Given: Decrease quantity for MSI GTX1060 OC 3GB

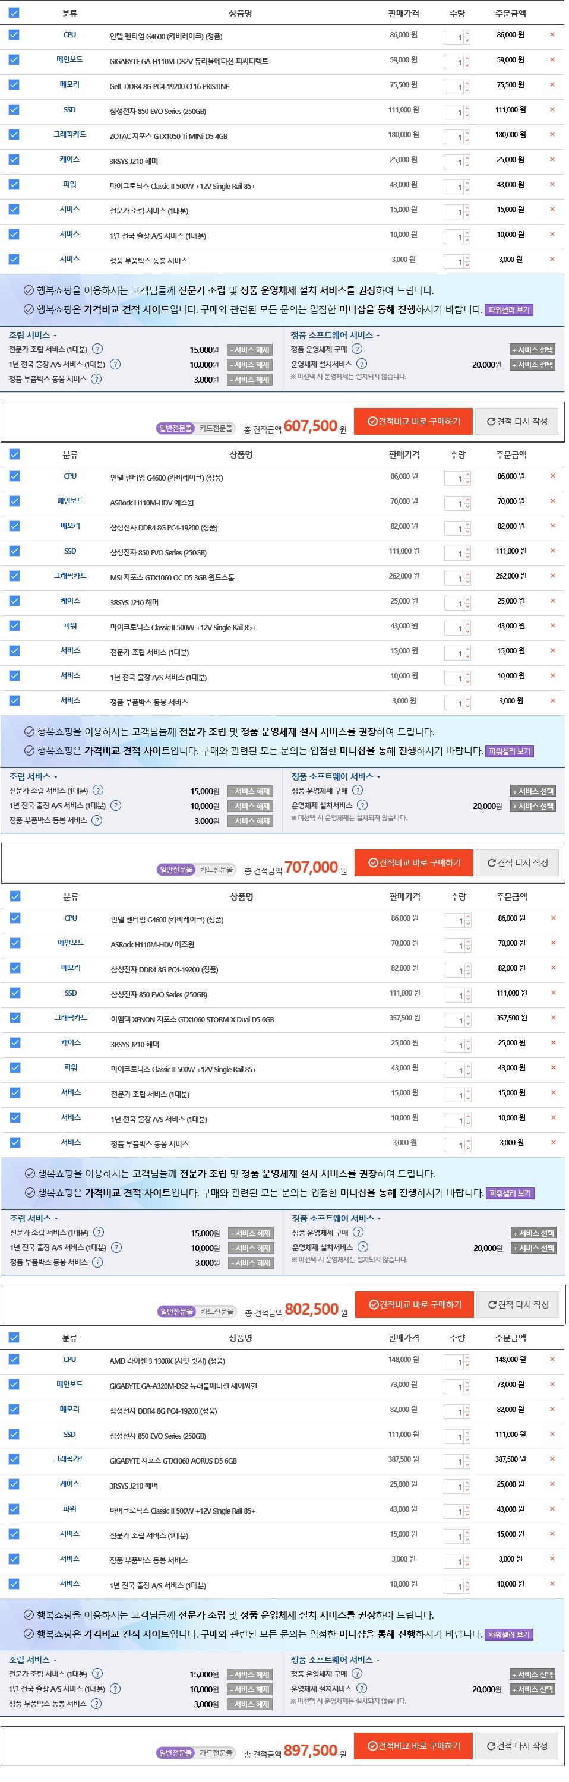Looking at the screenshot, I should pyautogui.click(x=468, y=580).
